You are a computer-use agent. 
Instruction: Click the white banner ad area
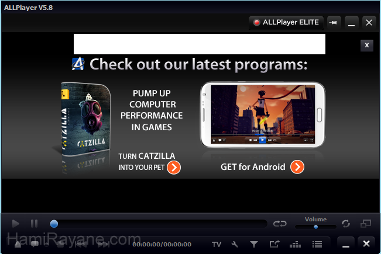(x=200, y=44)
